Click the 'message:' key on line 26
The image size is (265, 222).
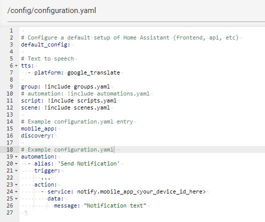coord(67,206)
